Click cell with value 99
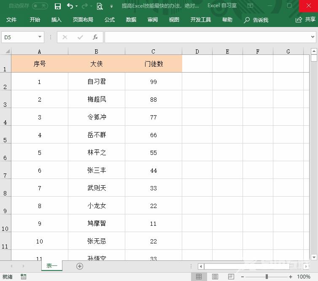 coord(154,81)
